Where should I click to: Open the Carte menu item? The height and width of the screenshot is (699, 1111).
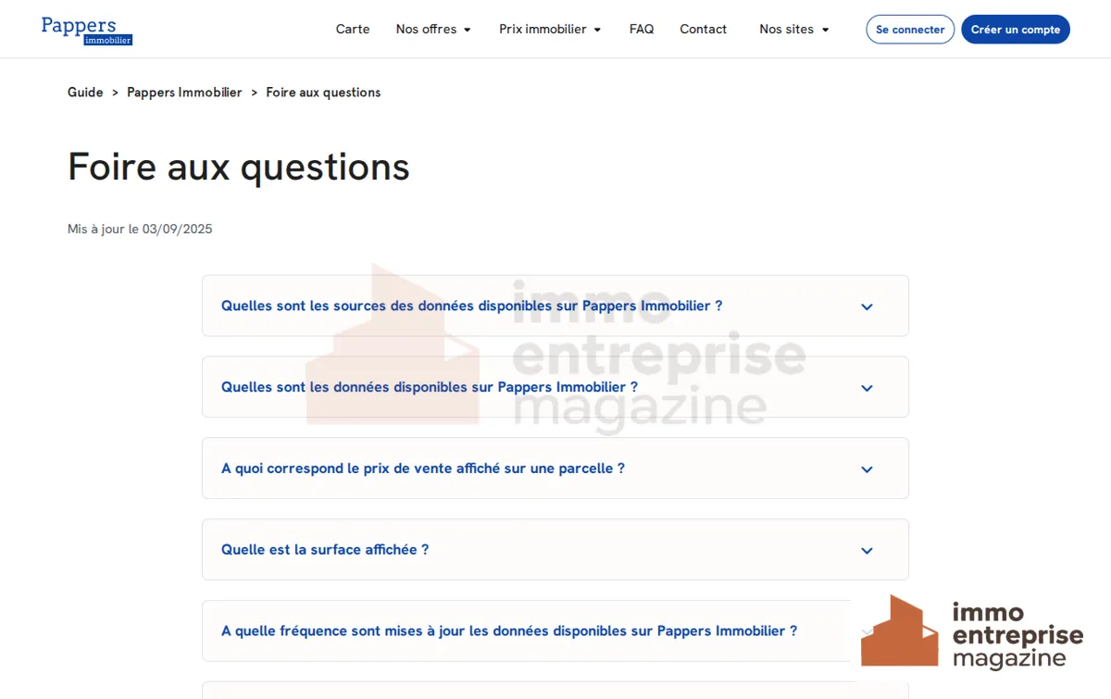(353, 30)
